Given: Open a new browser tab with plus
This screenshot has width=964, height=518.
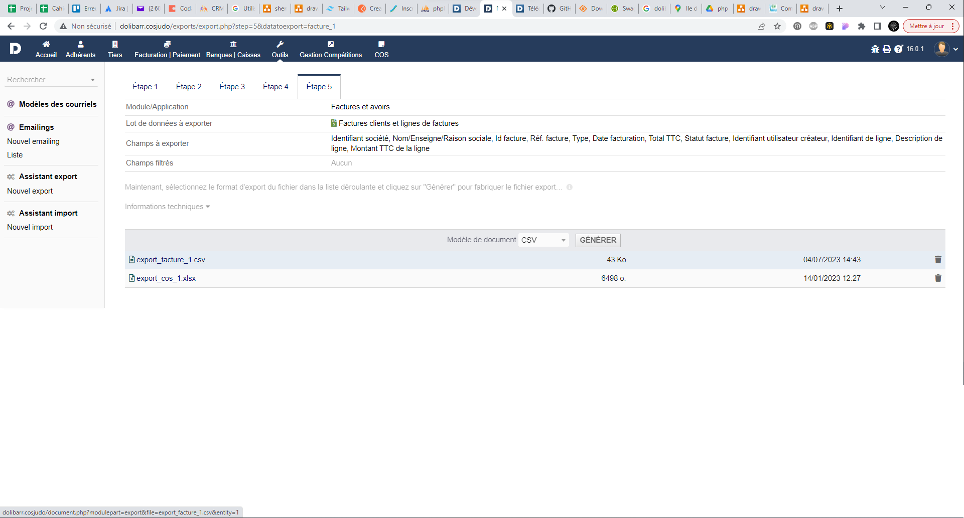Looking at the screenshot, I should pos(840,9).
